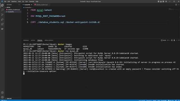Screen dimensions: 180x101
Task: Click 'faeea3603c9a' image ID in terminal
Action: click(x=55, y=49)
